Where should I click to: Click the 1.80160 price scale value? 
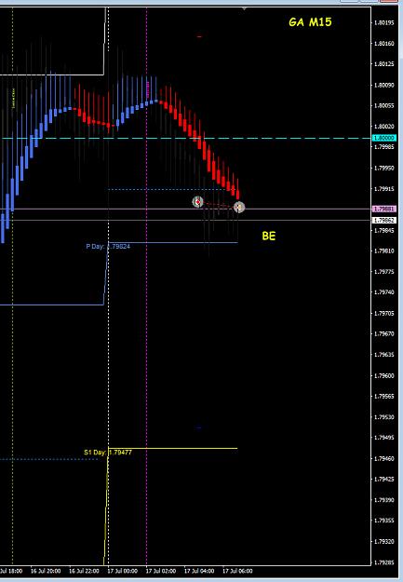point(384,44)
